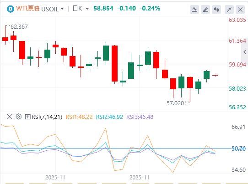Switch chart style with the candlestick icon
The height and width of the screenshot is (184, 248).
point(216,10)
